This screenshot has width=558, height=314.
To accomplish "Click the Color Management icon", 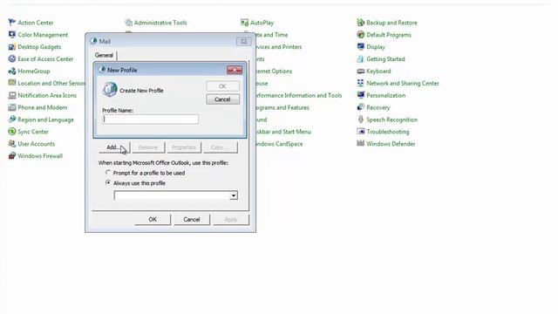I will [x=11, y=35].
